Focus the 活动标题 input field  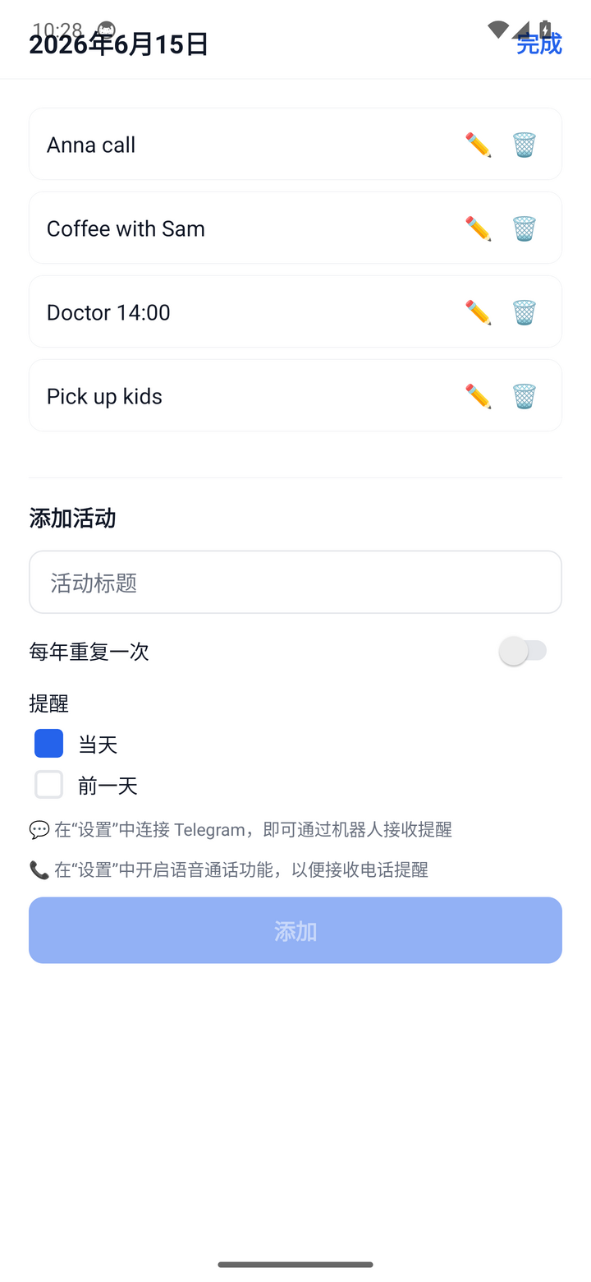pos(295,582)
